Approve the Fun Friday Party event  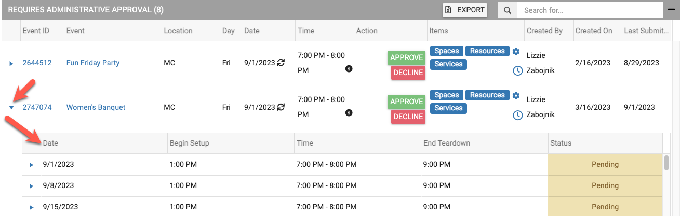[406, 57]
